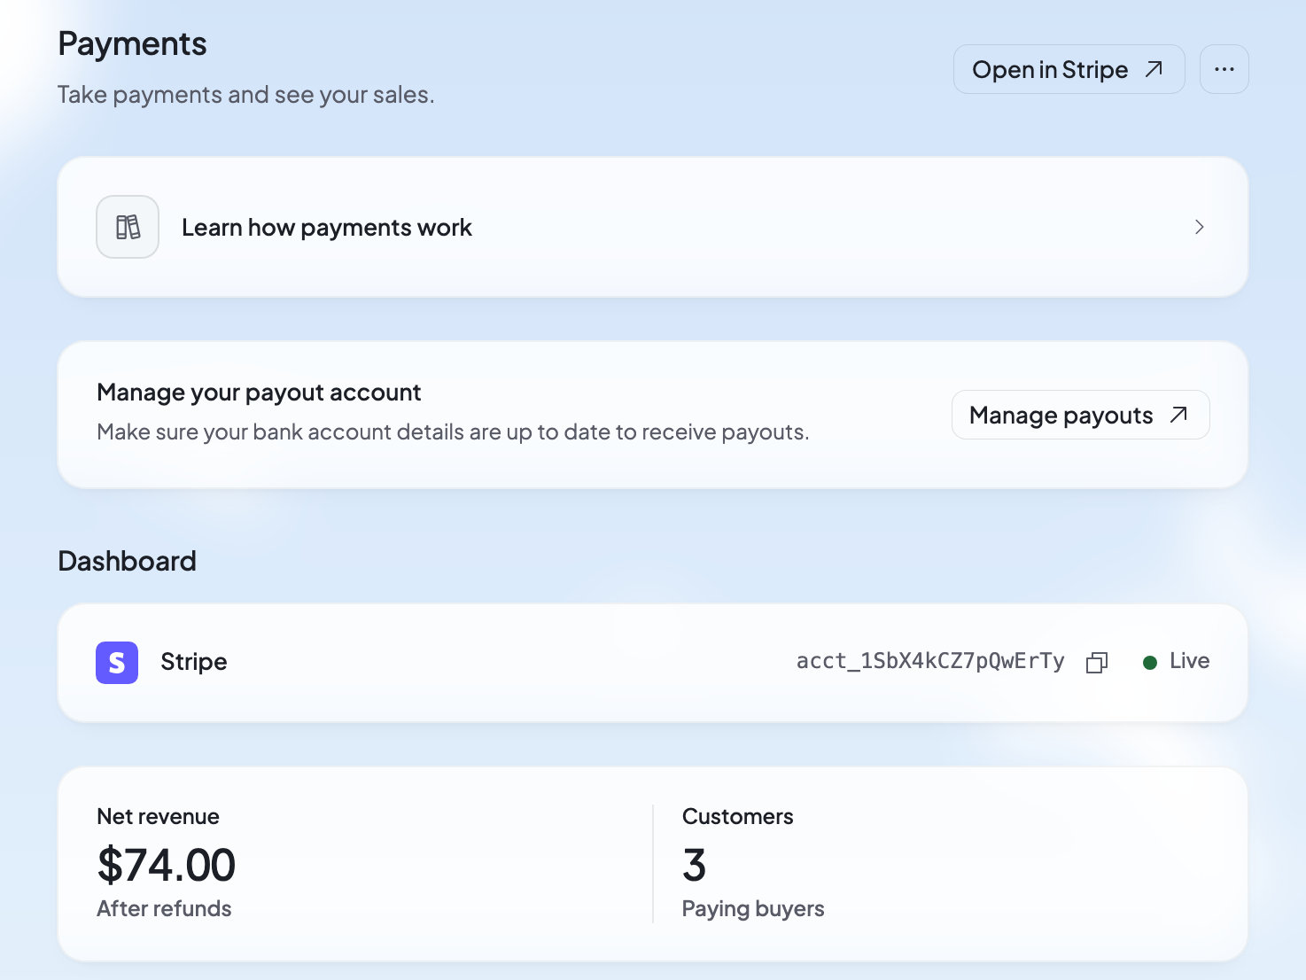Click the book icon in Learn card

coord(128,227)
